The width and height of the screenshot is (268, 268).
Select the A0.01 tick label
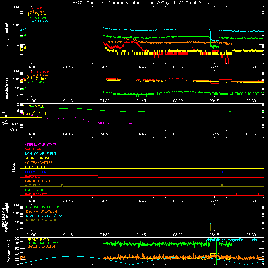(14, 130)
